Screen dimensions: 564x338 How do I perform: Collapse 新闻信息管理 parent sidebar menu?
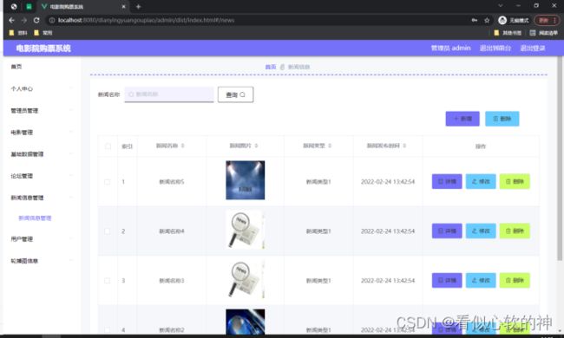(x=42, y=198)
